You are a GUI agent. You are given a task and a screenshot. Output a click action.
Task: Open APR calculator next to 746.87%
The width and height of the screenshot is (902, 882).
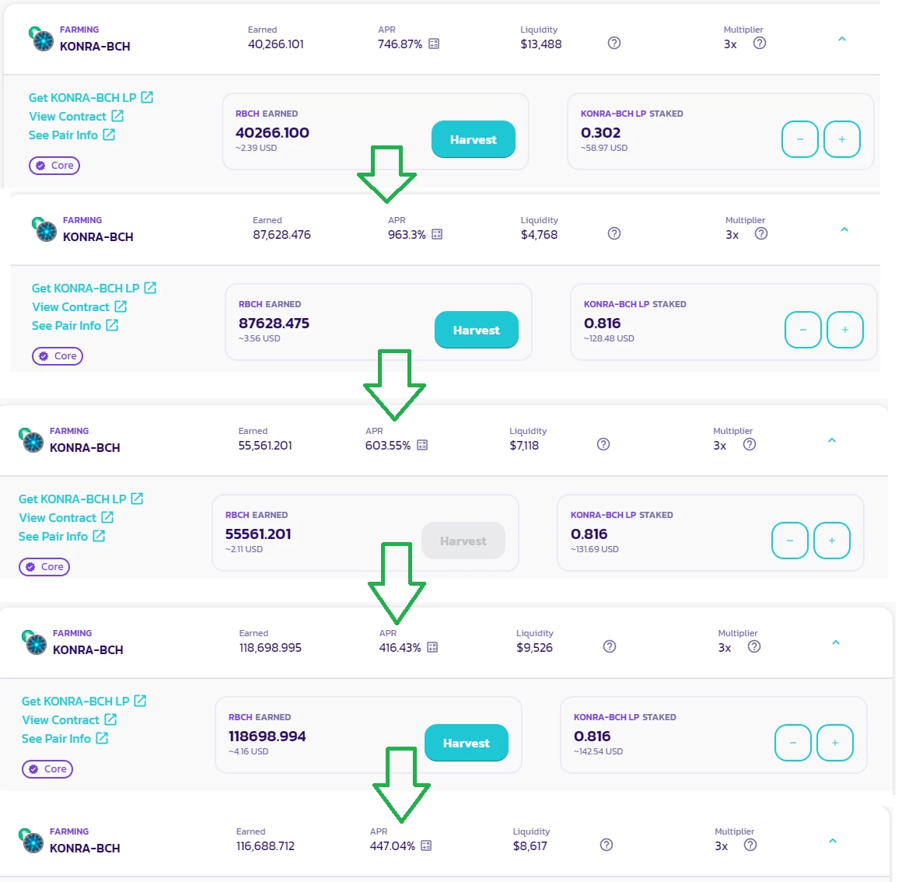click(434, 44)
